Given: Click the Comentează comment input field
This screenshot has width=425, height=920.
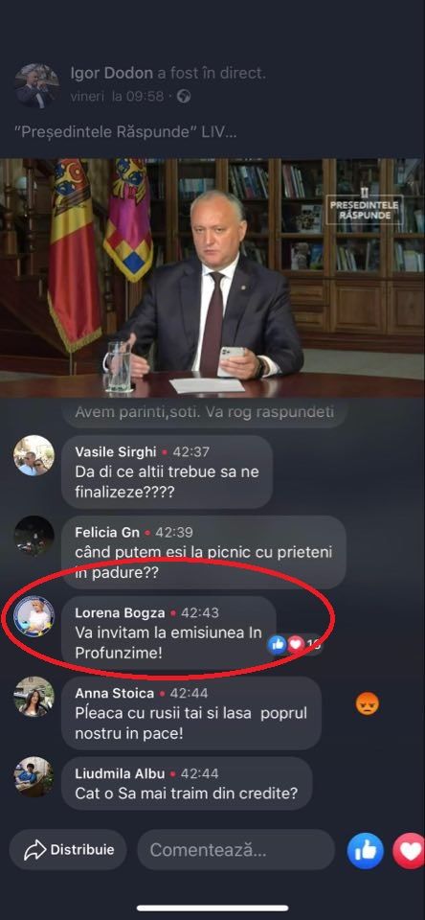Looking at the screenshot, I should click(x=236, y=850).
